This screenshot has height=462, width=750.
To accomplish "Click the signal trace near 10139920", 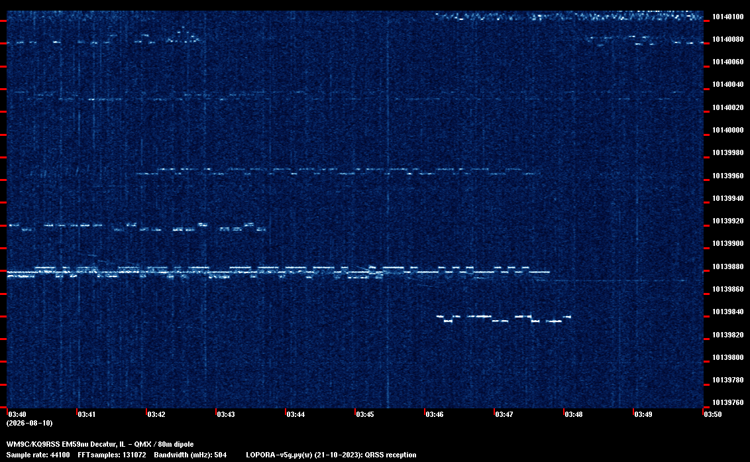I will [x=137, y=227].
